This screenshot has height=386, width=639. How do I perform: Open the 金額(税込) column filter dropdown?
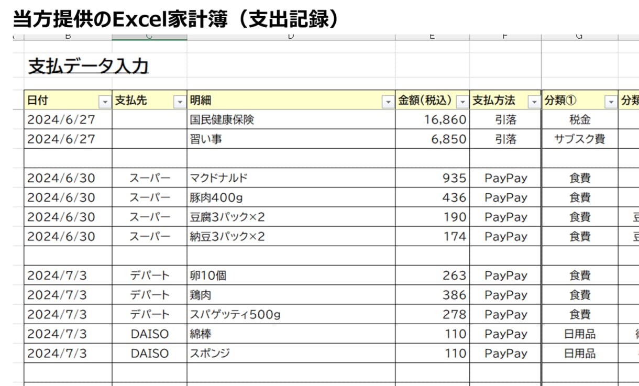point(462,102)
